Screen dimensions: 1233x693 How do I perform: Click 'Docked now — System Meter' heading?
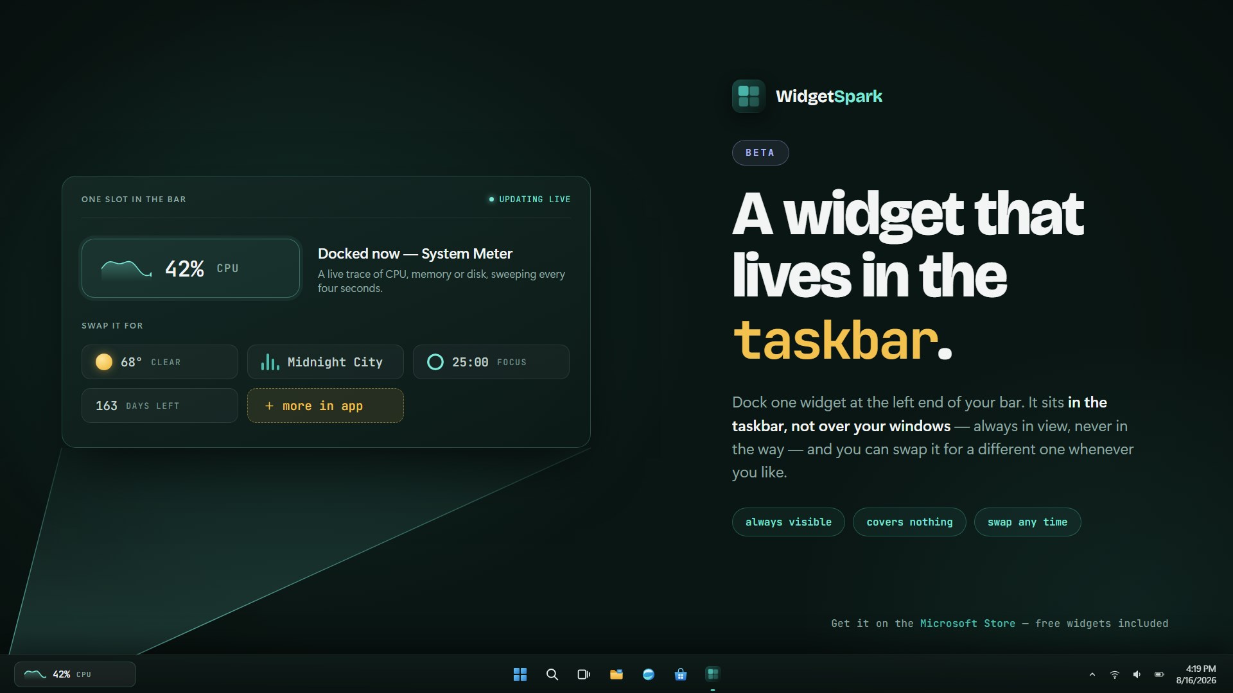point(415,253)
